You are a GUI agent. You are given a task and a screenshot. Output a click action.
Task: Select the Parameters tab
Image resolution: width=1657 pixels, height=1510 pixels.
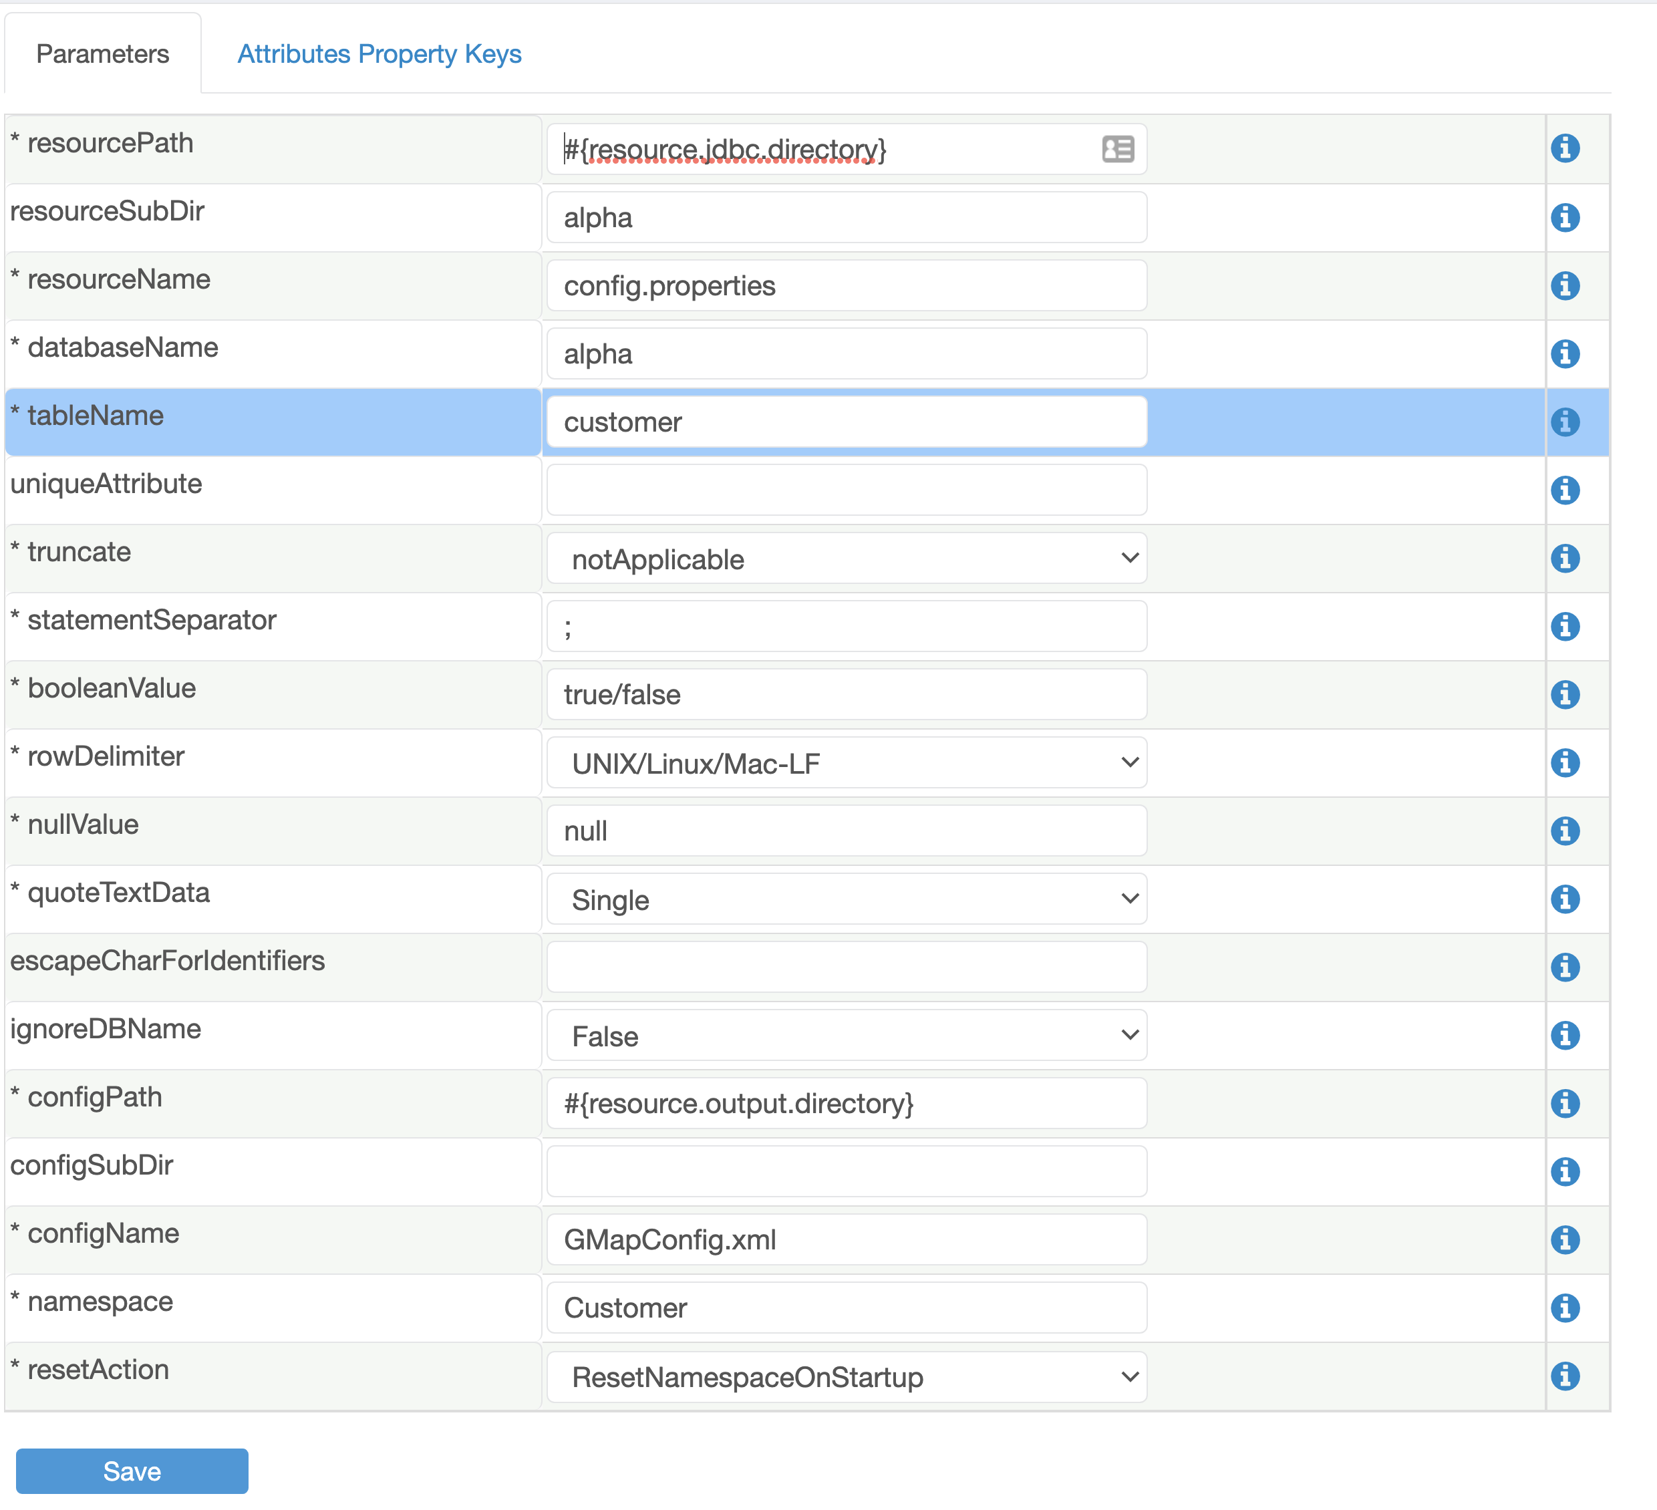[x=103, y=54]
